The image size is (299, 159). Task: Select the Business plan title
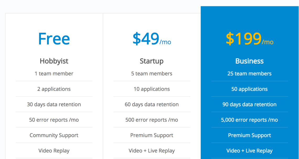click(x=249, y=61)
